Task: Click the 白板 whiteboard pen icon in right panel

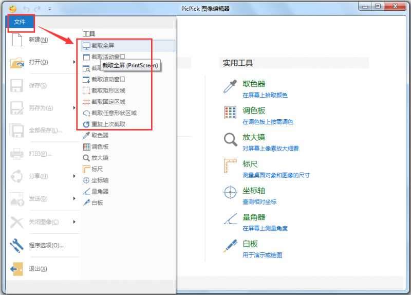Action: point(230,247)
